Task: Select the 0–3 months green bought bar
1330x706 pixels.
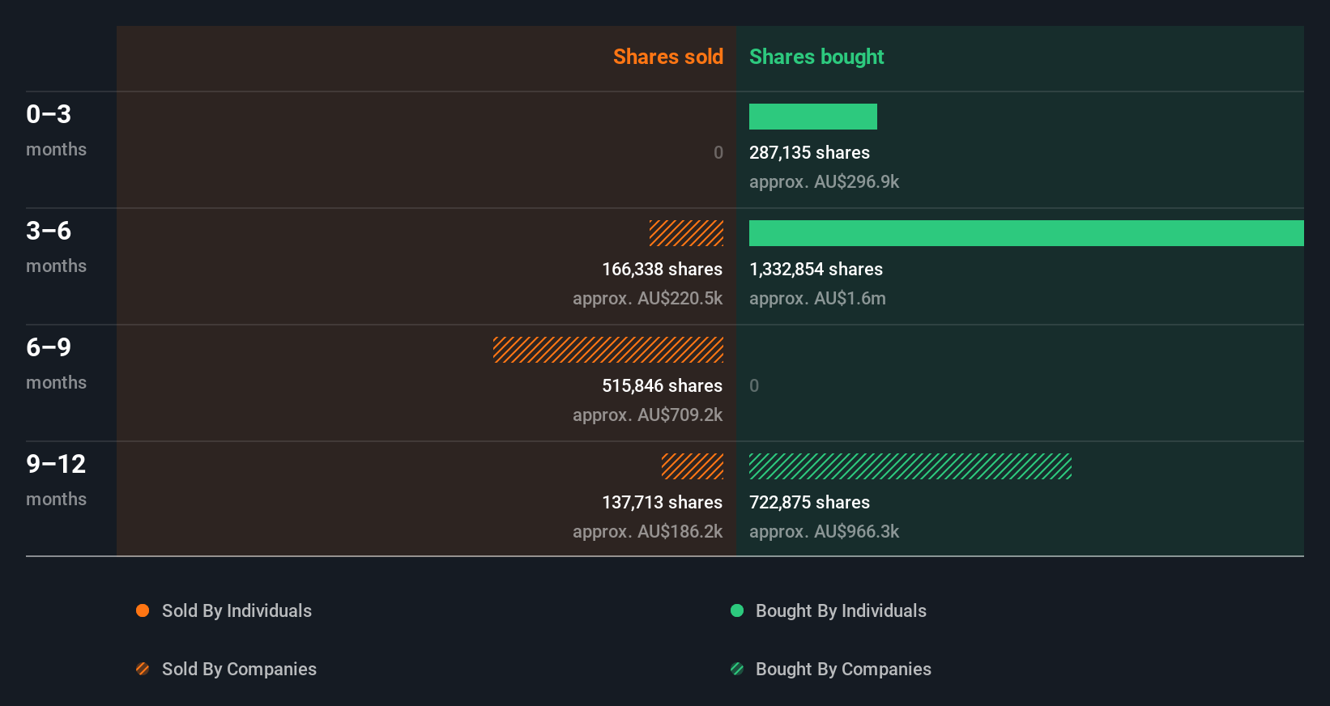Action: (x=812, y=117)
